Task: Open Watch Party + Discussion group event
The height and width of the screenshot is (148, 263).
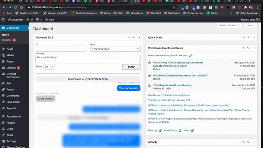Action: (178, 64)
